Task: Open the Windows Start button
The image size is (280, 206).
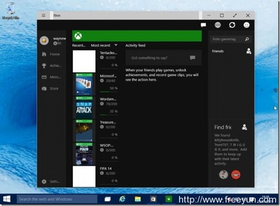Action: click(7, 199)
